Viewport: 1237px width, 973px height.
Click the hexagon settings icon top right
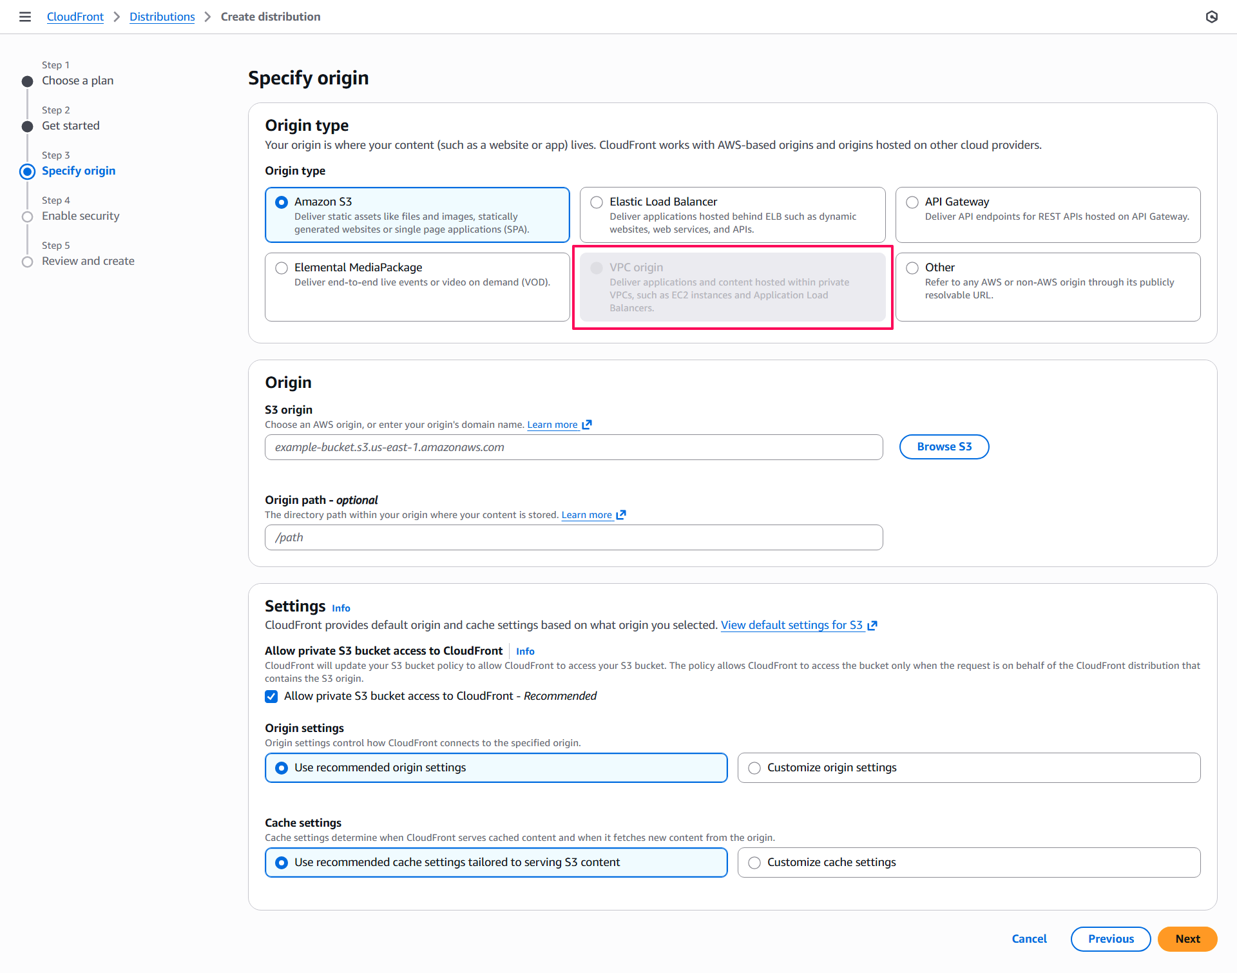[1211, 17]
